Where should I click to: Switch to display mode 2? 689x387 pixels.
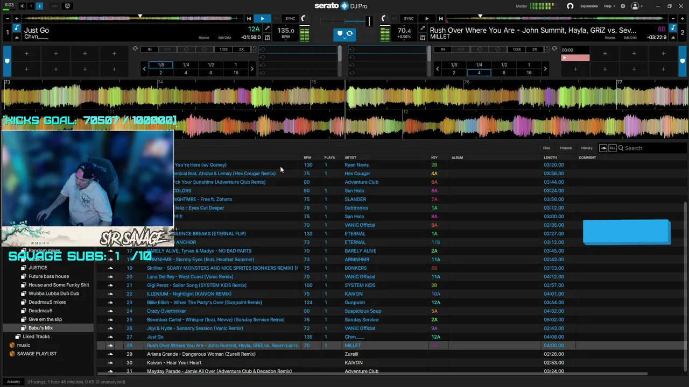39,6
